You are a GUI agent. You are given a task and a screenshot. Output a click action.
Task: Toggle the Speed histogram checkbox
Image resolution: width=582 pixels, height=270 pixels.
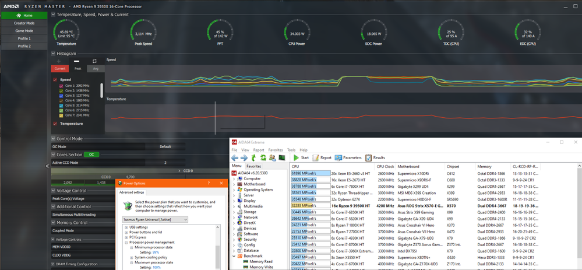(55, 79)
